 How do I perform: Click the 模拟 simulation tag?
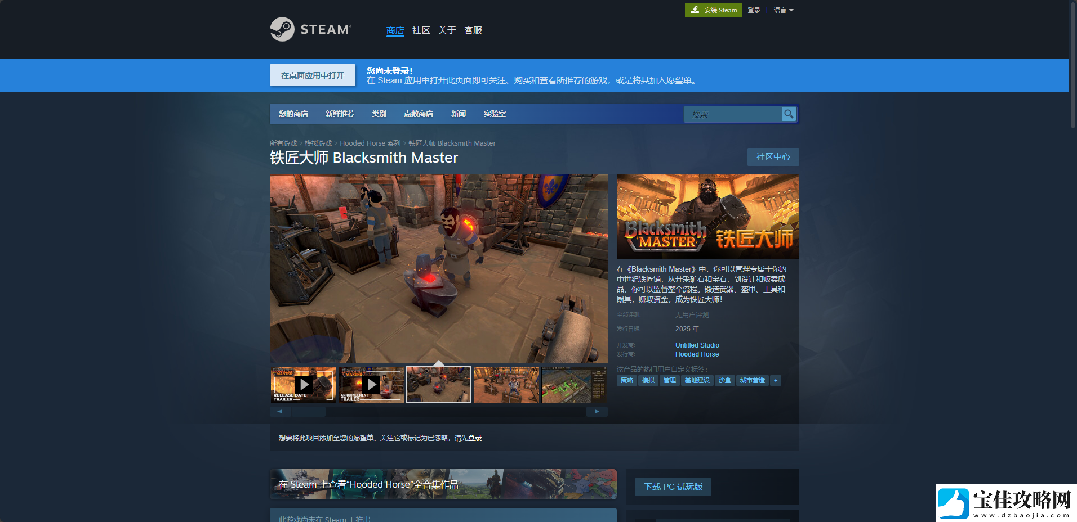click(x=648, y=381)
